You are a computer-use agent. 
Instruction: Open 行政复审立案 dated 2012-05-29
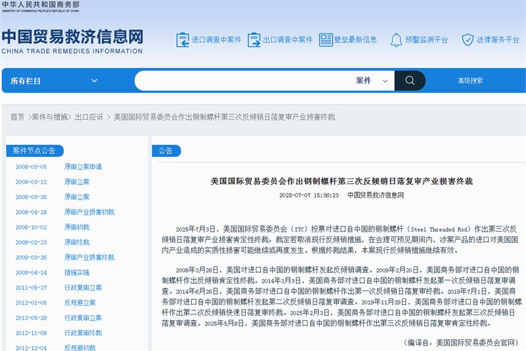84,318
